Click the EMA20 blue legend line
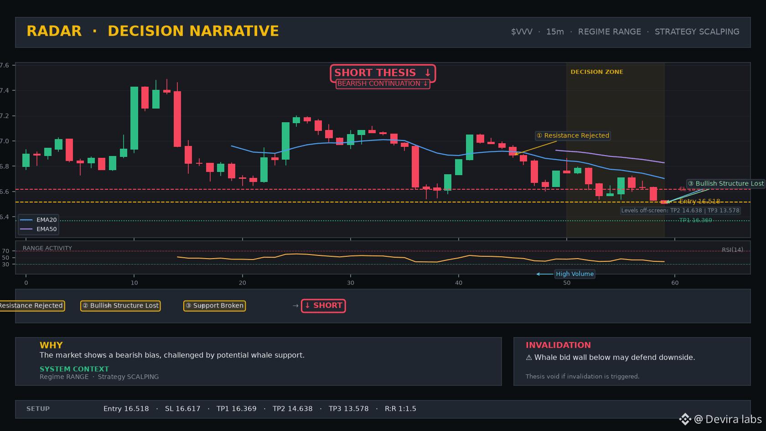This screenshot has height=431, width=766. (26, 220)
